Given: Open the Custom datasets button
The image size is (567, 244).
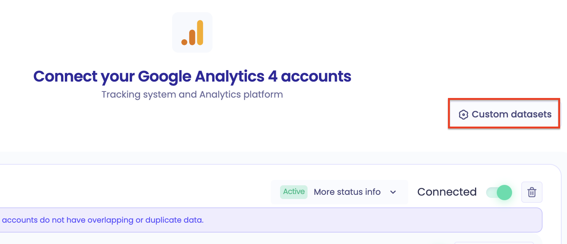Looking at the screenshot, I should click(x=504, y=114).
